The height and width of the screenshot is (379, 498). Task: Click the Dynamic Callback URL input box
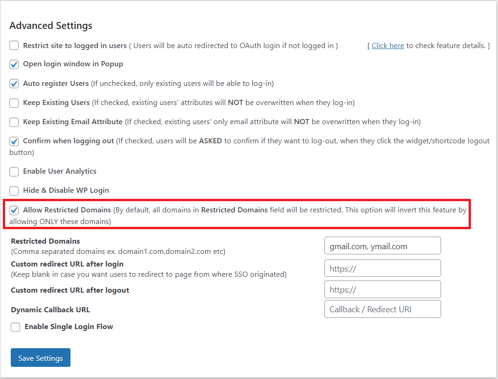pyautogui.click(x=382, y=309)
